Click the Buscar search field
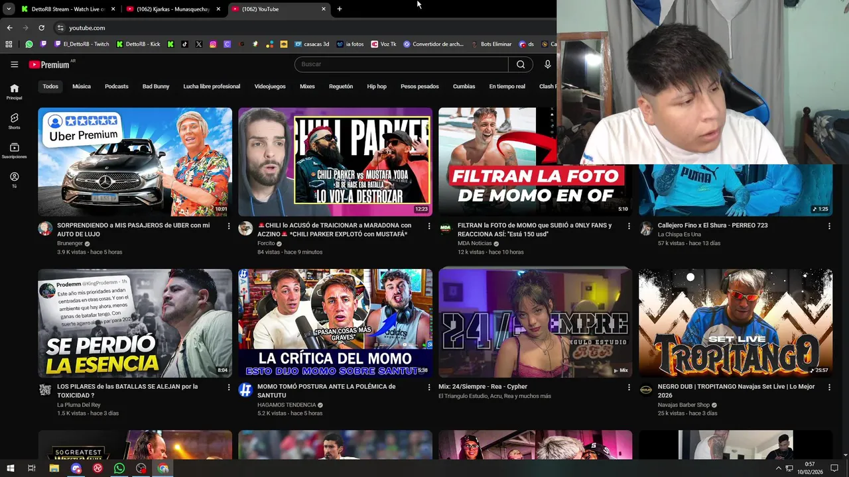The width and height of the screenshot is (849, 477). pyautogui.click(x=401, y=64)
